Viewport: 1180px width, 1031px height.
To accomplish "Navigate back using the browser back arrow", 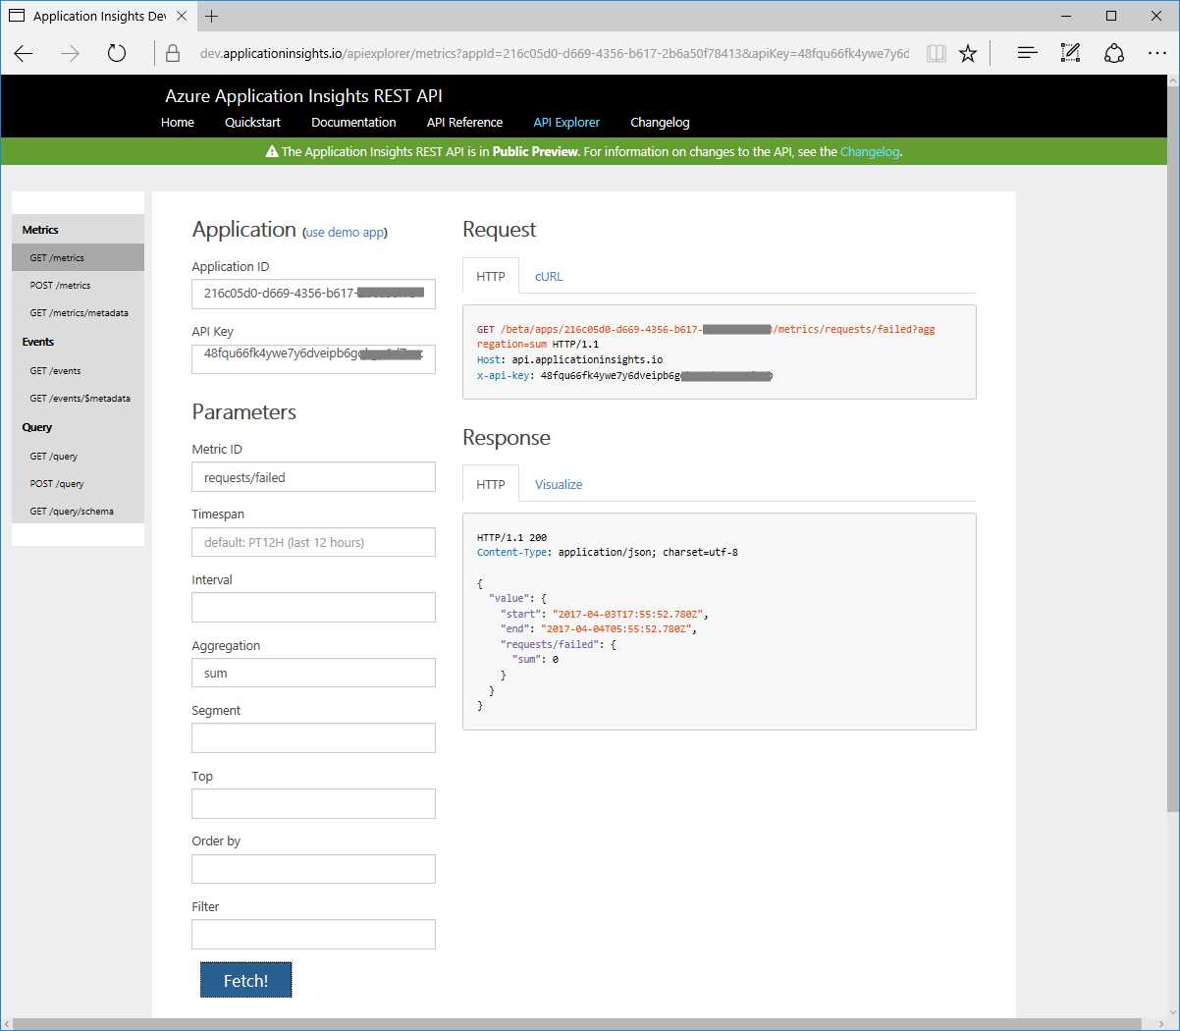I will click(24, 54).
